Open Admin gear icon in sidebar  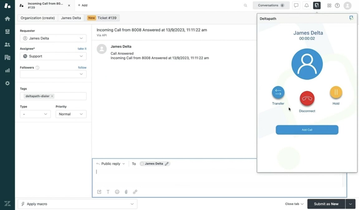[x=7, y=83]
